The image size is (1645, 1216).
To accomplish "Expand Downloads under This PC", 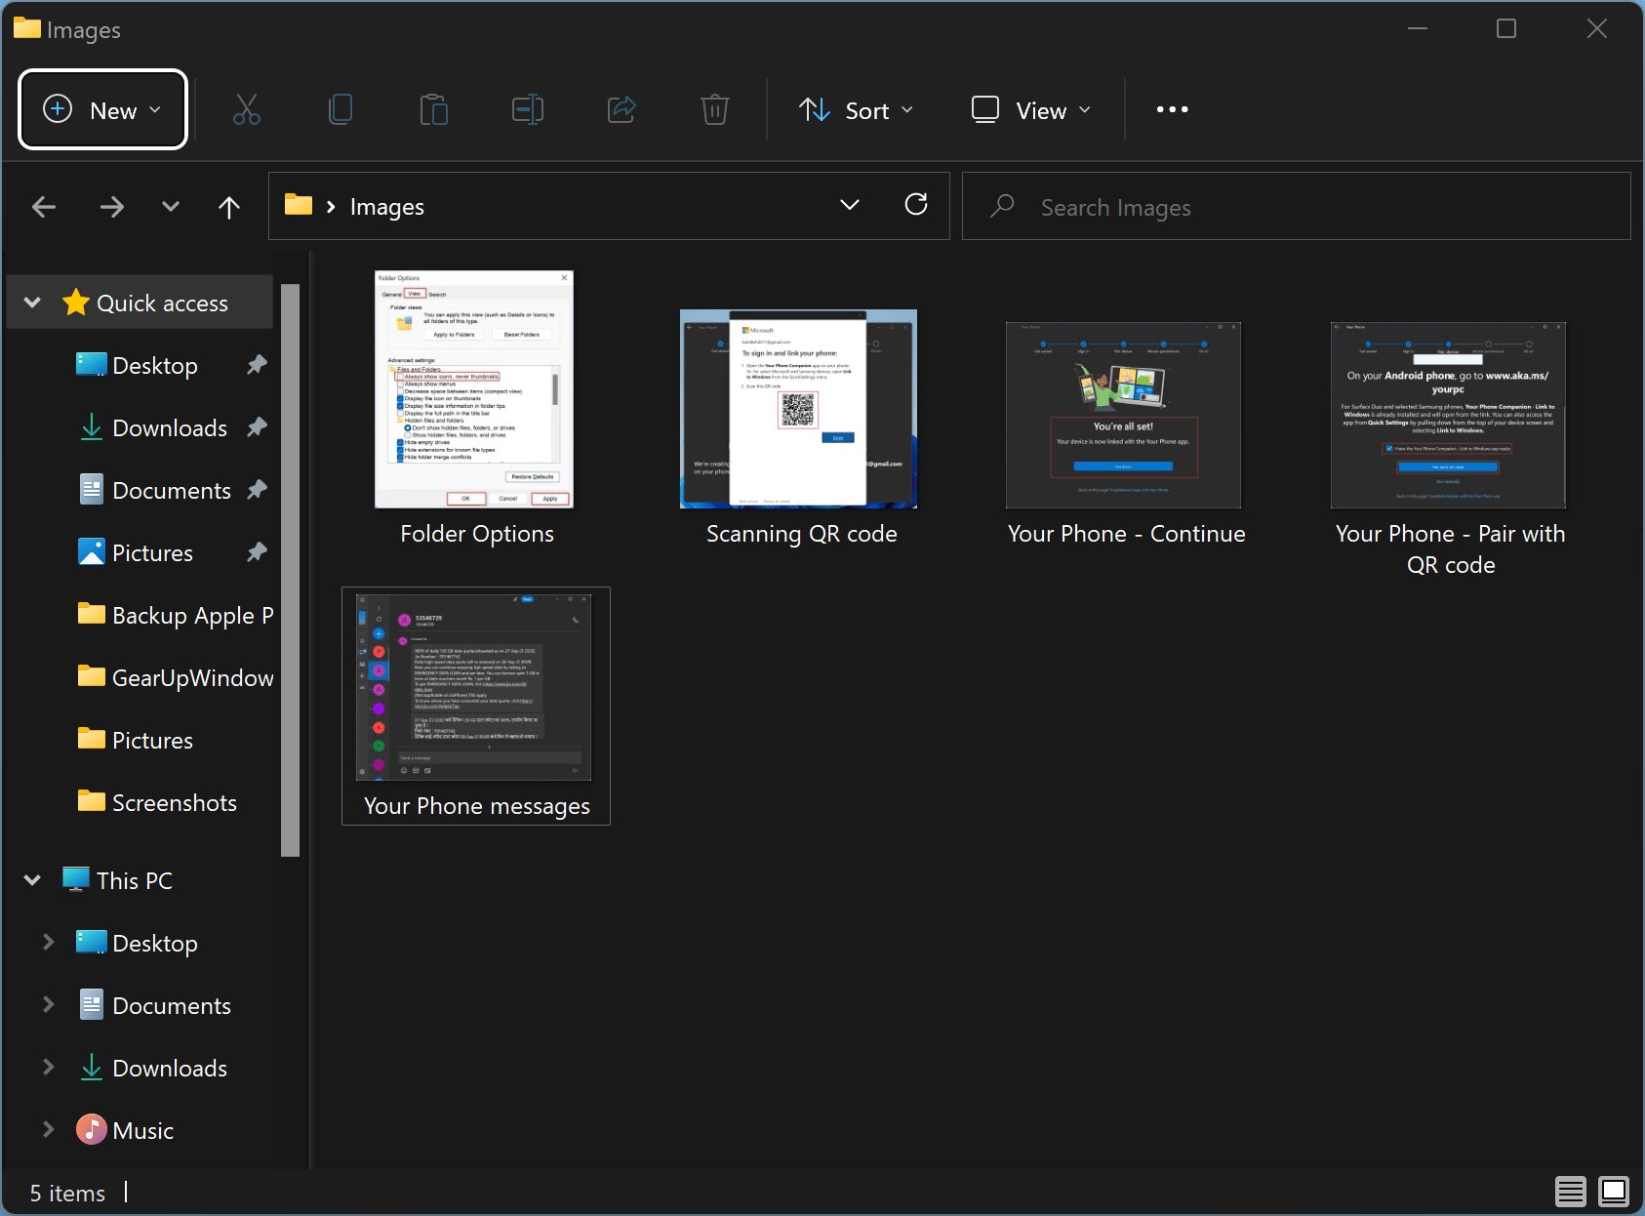I will [x=48, y=1067].
